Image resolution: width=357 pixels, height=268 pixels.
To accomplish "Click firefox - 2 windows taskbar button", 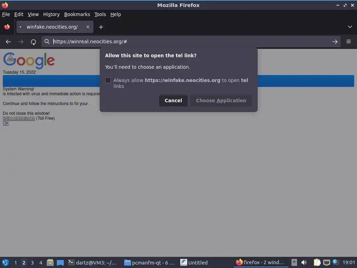I will pyautogui.click(x=261, y=262).
